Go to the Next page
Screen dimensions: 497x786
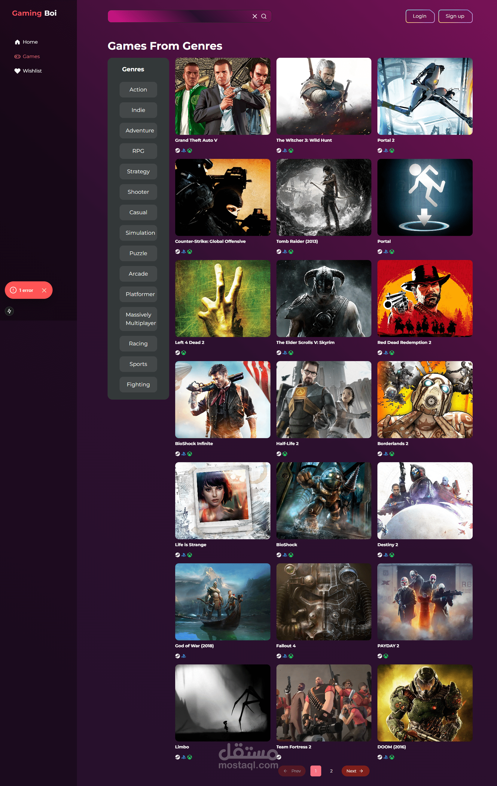pos(355,771)
